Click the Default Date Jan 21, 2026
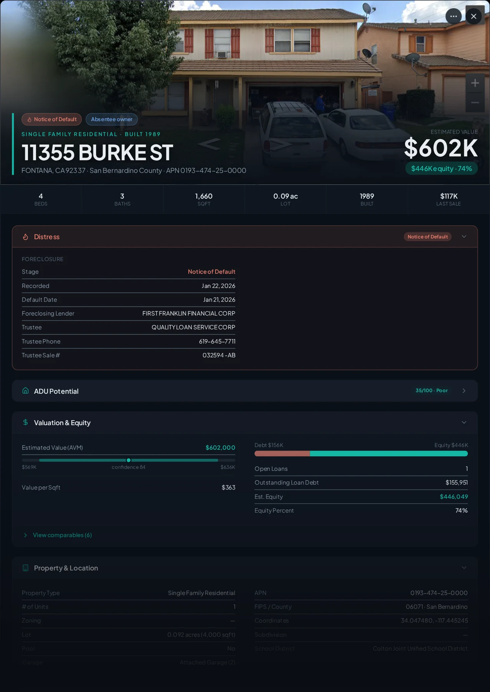Screen dimensions: 490x692 coord(219,300)
